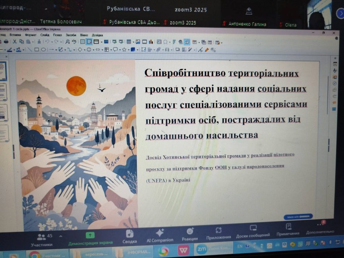344x258 pixels.
Task: Insert special character Omega icon
Action: [165, 42]
